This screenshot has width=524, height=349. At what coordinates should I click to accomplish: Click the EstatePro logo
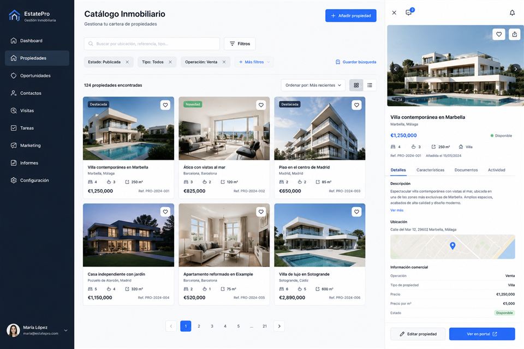pyautogui.click(x=14, y=16)
